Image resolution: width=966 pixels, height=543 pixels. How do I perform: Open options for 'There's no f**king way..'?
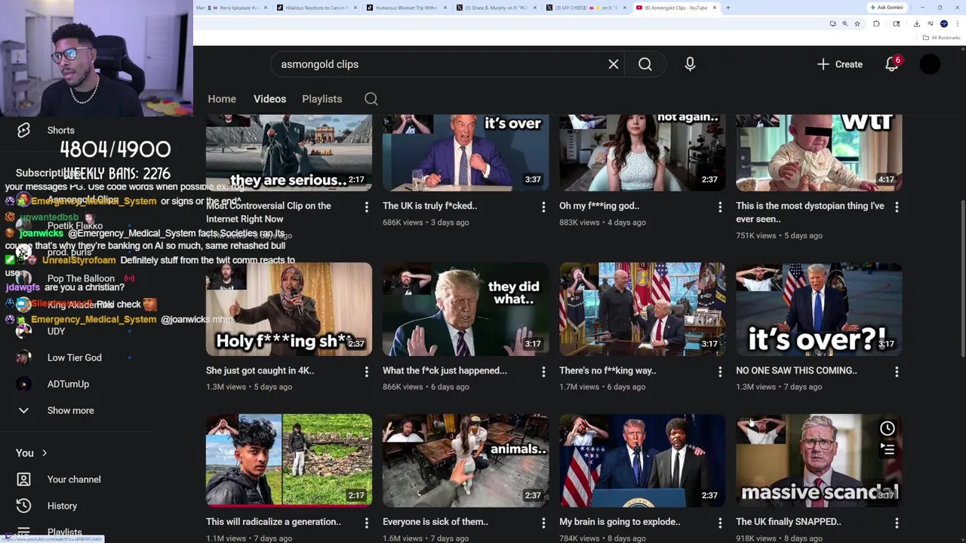click(x=720, y=372)
